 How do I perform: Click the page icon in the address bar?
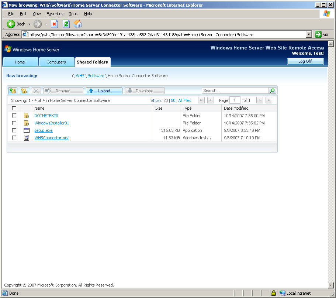(25, 34)
